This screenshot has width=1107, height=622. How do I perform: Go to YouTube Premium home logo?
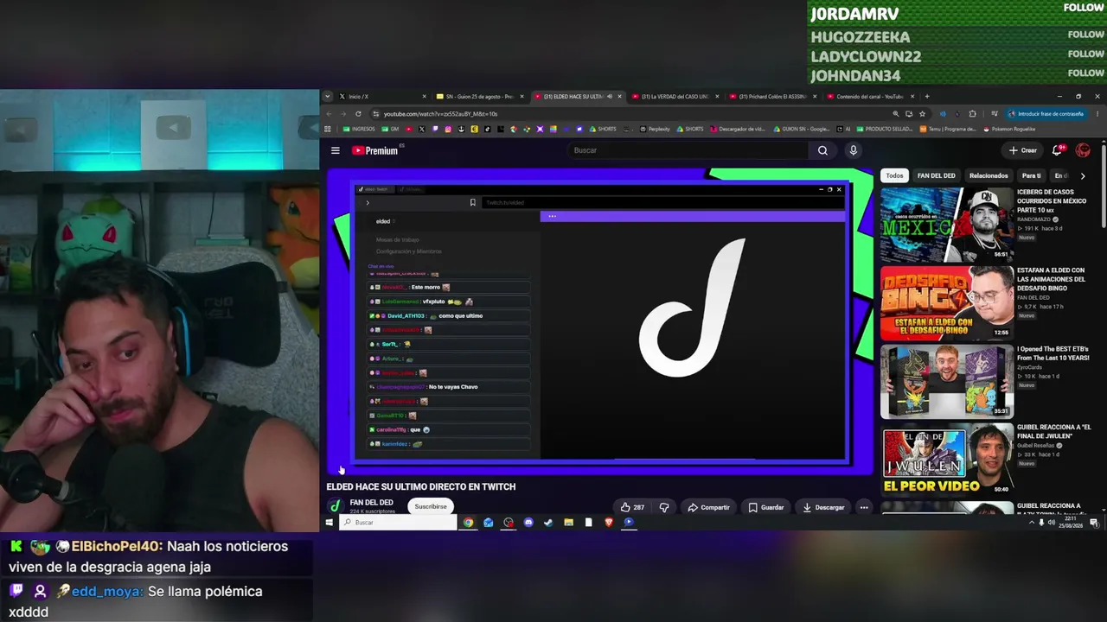[x=374, y=150]
